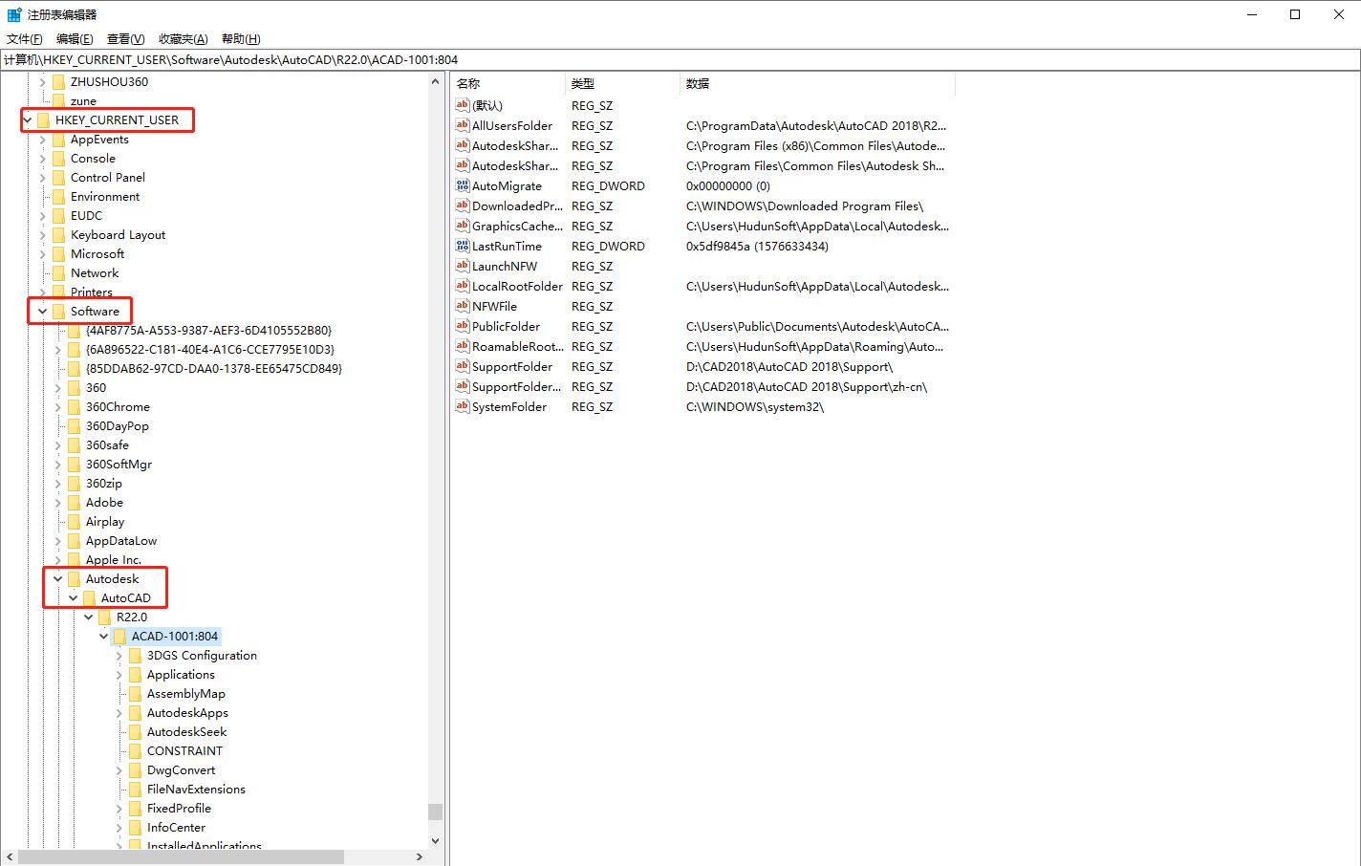Expand the AppEvents key
The image size is (1361, 866).
[41, 139]
